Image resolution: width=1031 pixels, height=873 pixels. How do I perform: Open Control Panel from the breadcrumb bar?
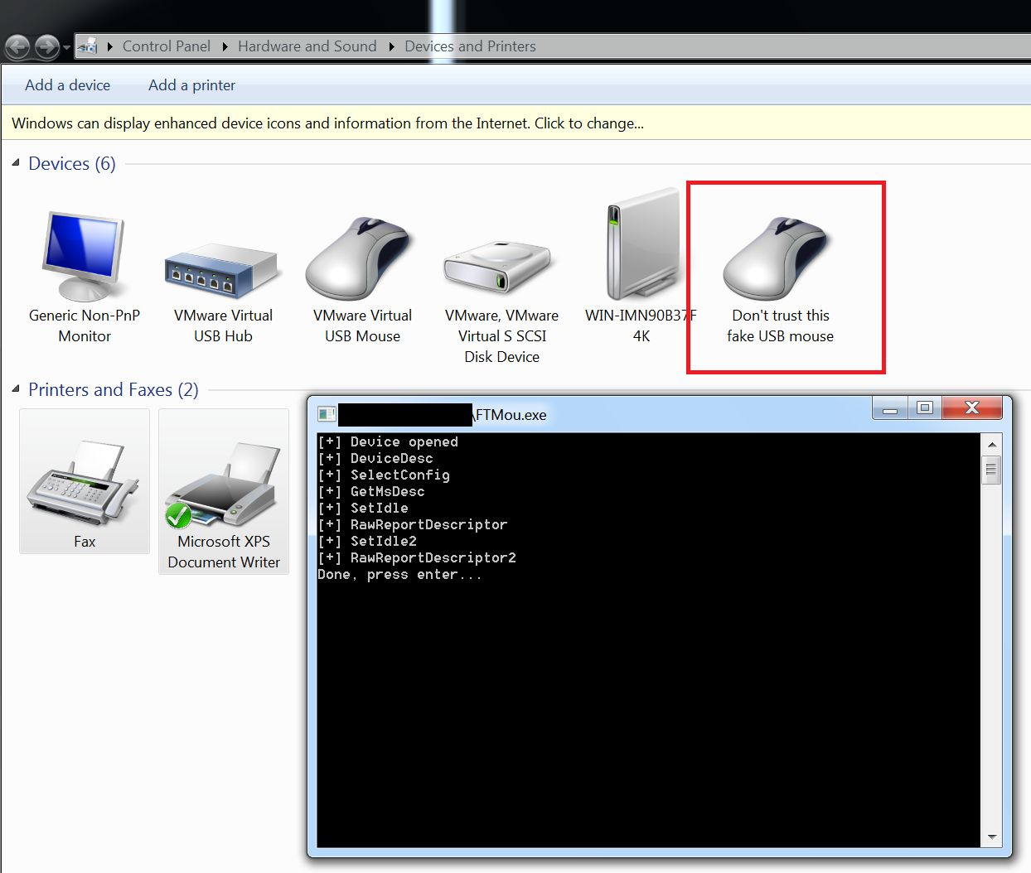tap(166, 46)
